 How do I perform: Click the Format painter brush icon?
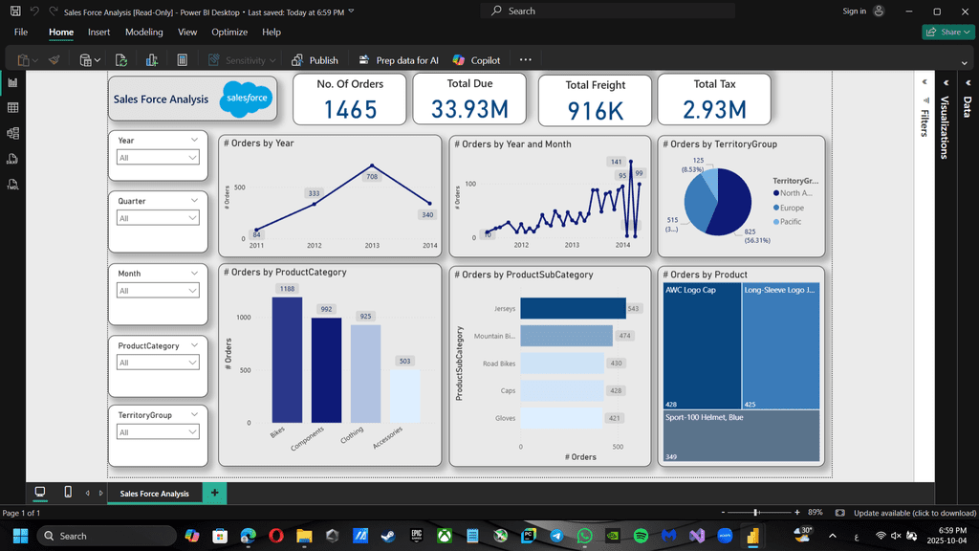[54, 60]
